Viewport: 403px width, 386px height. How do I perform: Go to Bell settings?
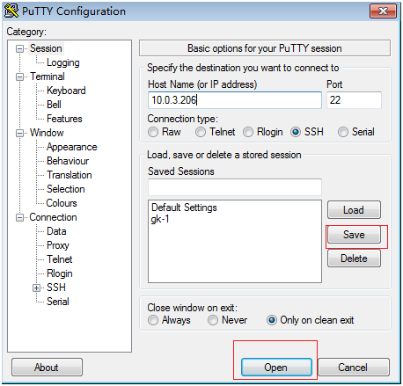(54, 105)
